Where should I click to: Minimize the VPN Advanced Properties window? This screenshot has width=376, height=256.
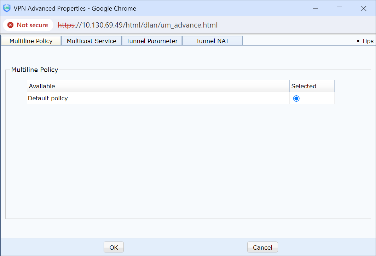[x=315, y=8]
